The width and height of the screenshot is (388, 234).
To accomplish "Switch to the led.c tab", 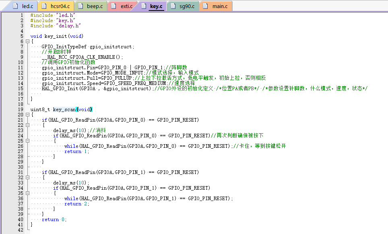I will [x=23, y=6].
